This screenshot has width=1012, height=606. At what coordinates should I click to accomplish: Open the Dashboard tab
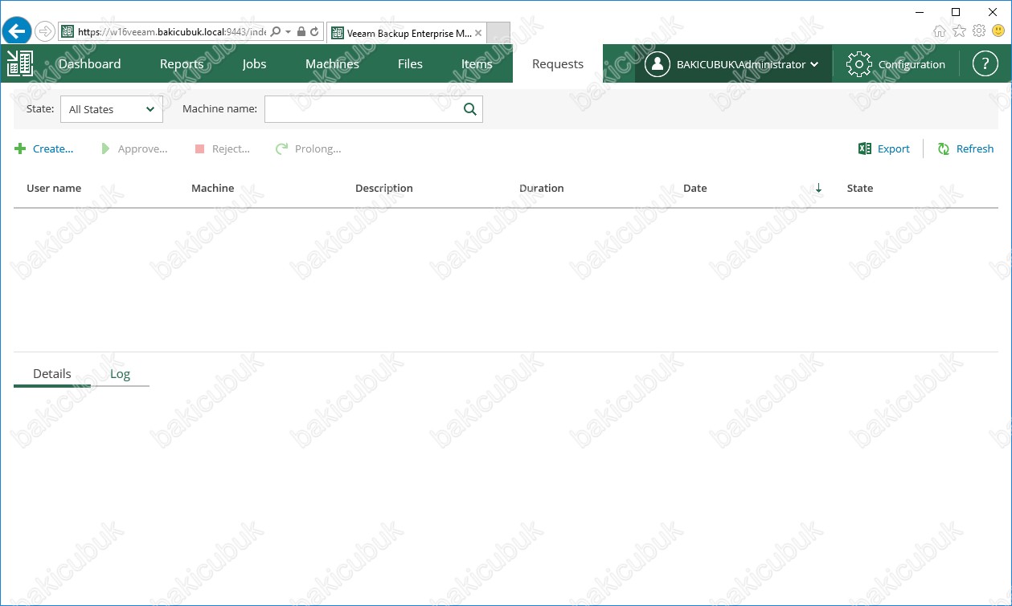tap(89, 64)
